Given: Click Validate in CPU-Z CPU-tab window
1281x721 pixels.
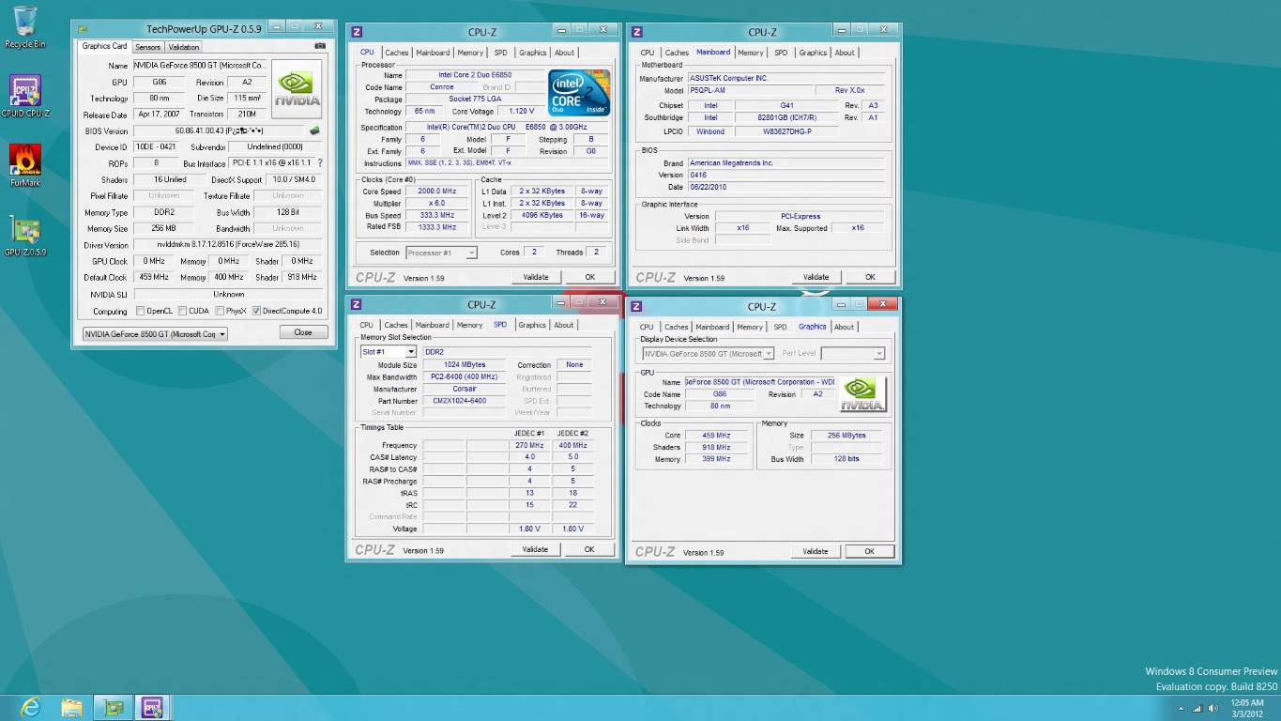Looking at the screenshot, I should [536, 277].
